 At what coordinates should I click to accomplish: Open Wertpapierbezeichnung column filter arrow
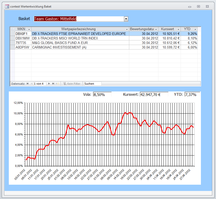127,29
